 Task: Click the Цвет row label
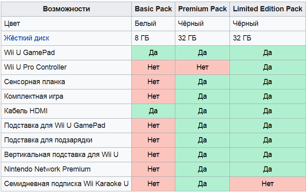click(x=12, y=23)
